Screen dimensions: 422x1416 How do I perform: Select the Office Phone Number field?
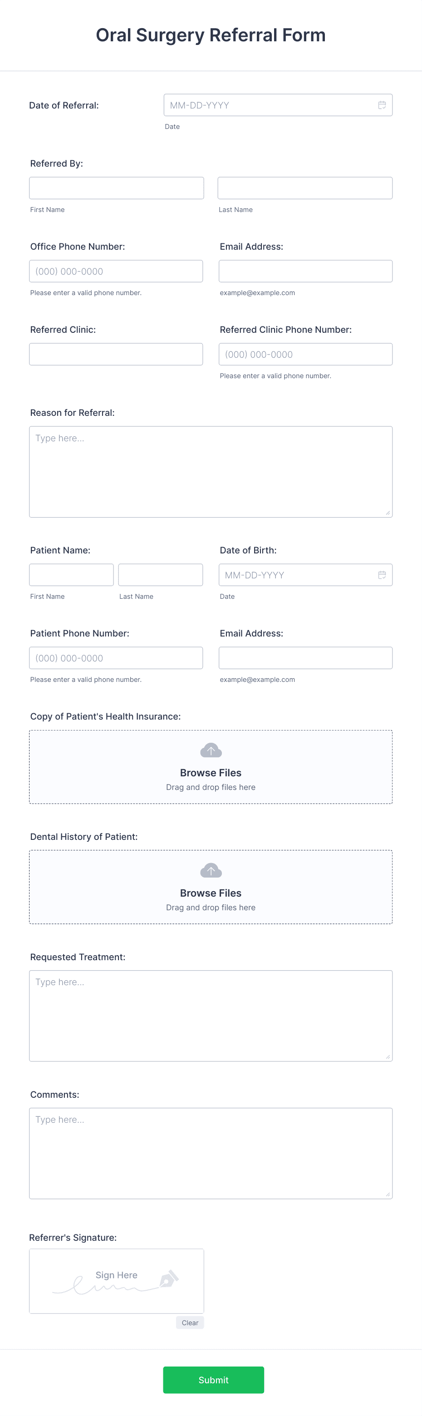pyautogui.click(x=116, y=271)
